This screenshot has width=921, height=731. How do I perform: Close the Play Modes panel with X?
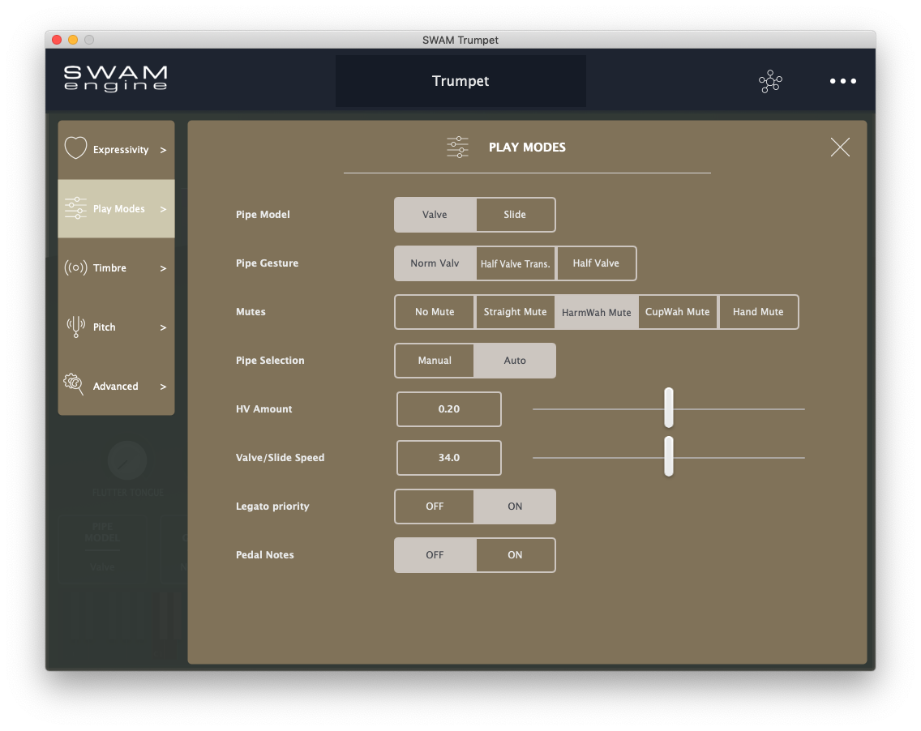840,147
